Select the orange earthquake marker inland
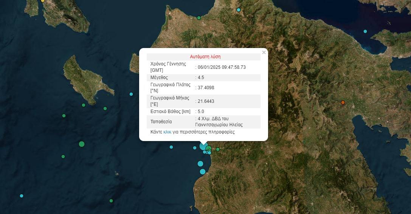This screenshot has width=411, height=214. [x=343, y=102]
